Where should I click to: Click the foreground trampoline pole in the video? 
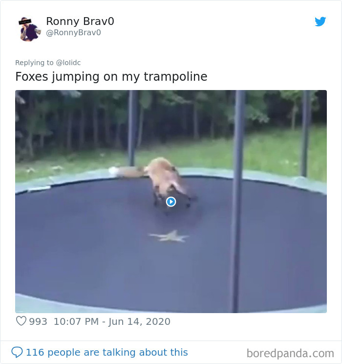pyautogui.click(x=237, y=201)
